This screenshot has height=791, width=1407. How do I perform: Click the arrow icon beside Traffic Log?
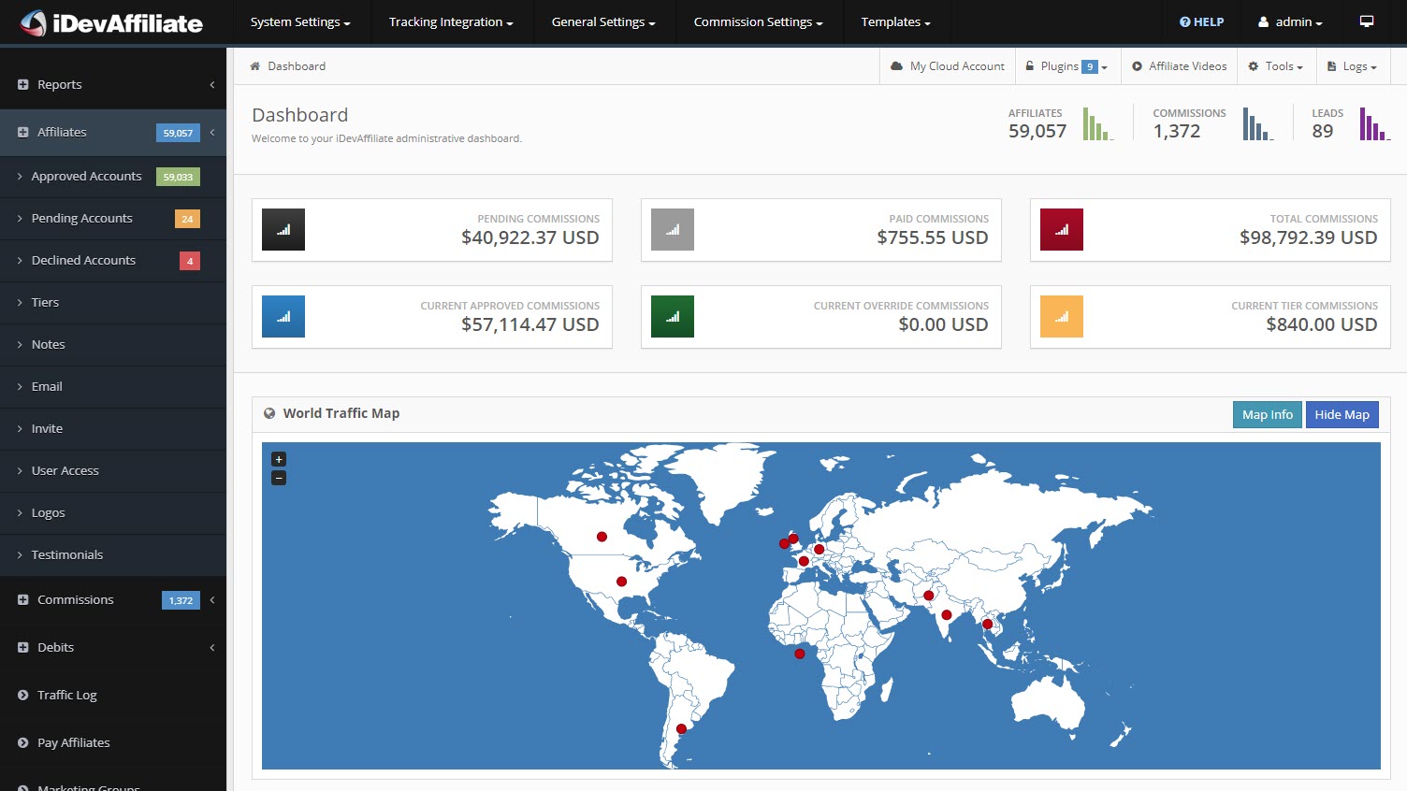click(23, 696)
